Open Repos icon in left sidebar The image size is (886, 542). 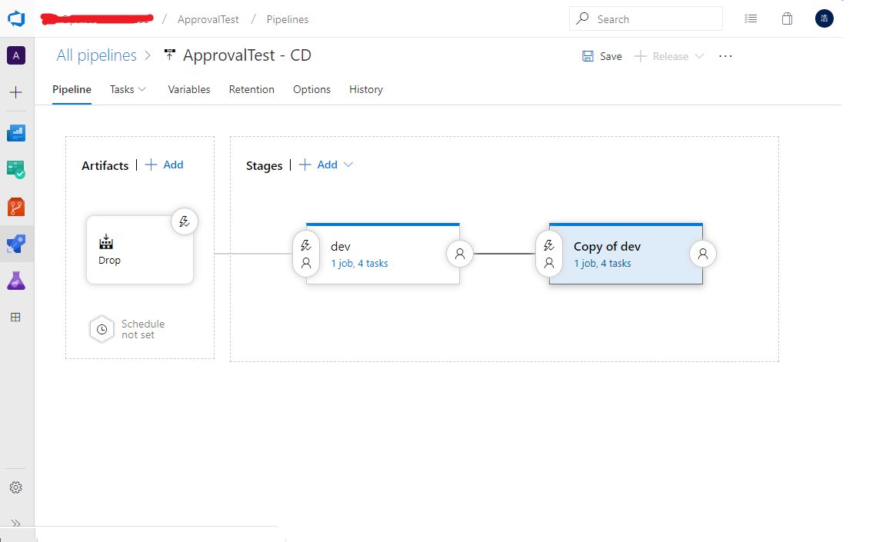16,207
